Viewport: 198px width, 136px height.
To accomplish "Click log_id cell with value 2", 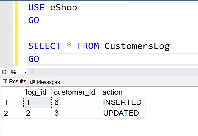I will [x=38, y=113].
